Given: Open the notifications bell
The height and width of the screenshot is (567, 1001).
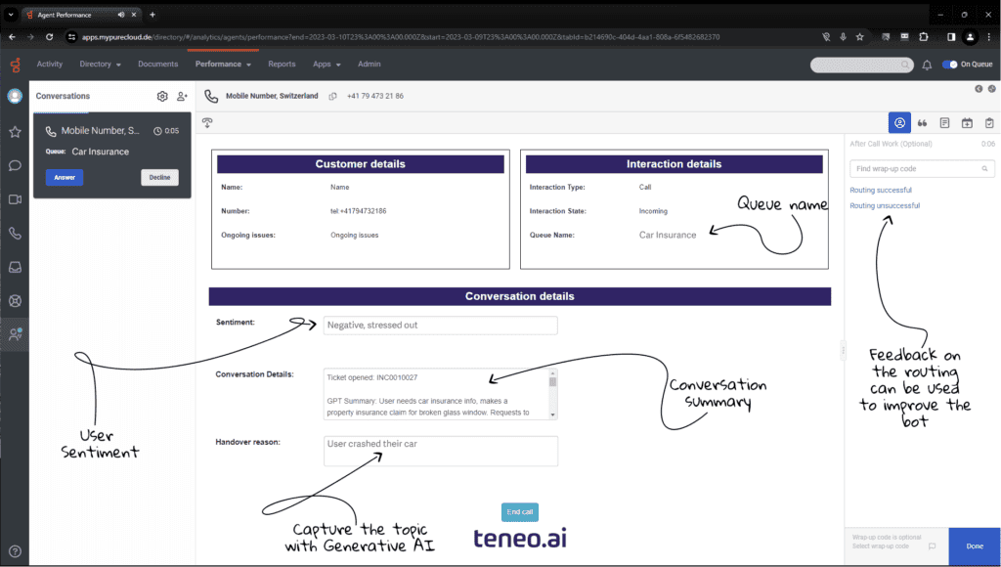Looking at the screenshot, I should (x=927, y=65).
